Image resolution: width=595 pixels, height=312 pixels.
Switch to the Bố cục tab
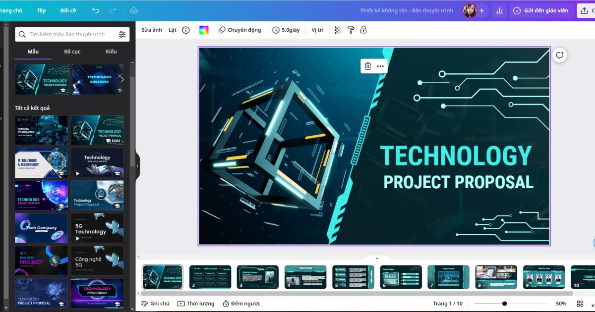pyautogui.click(x=71, y=52)
